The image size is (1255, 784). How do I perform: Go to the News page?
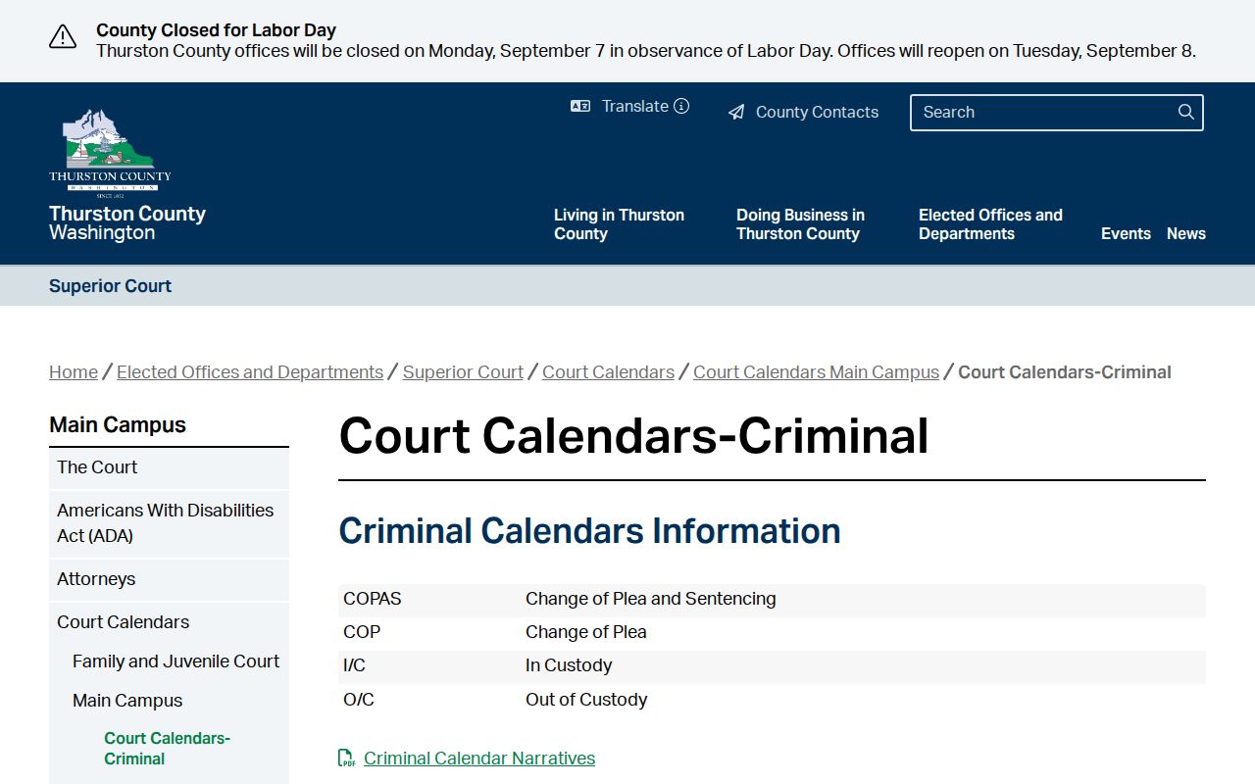click(x=1186, y=233)
